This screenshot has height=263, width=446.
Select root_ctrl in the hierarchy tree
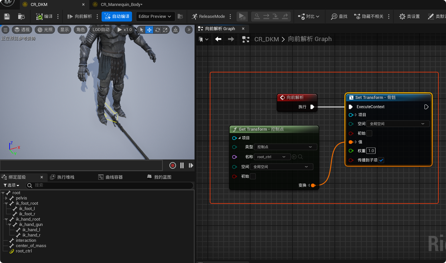(24, 251)
